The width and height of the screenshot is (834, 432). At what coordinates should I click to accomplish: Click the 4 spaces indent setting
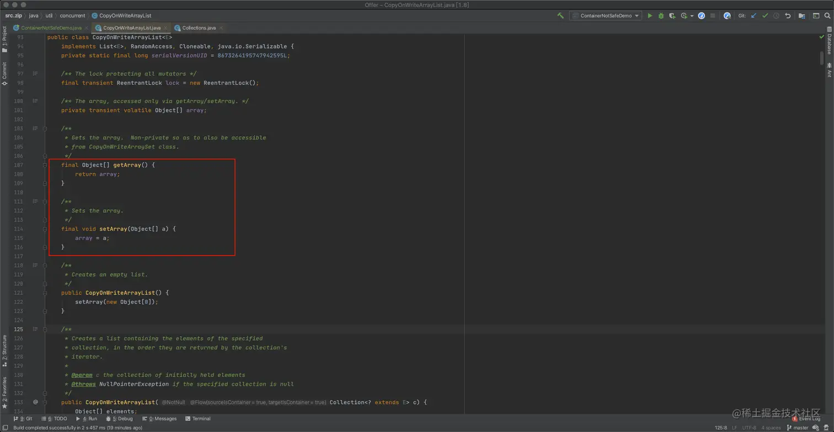coord(771,428)
